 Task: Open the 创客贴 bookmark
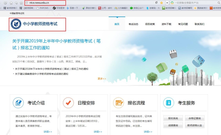click(x=153, y=8)
